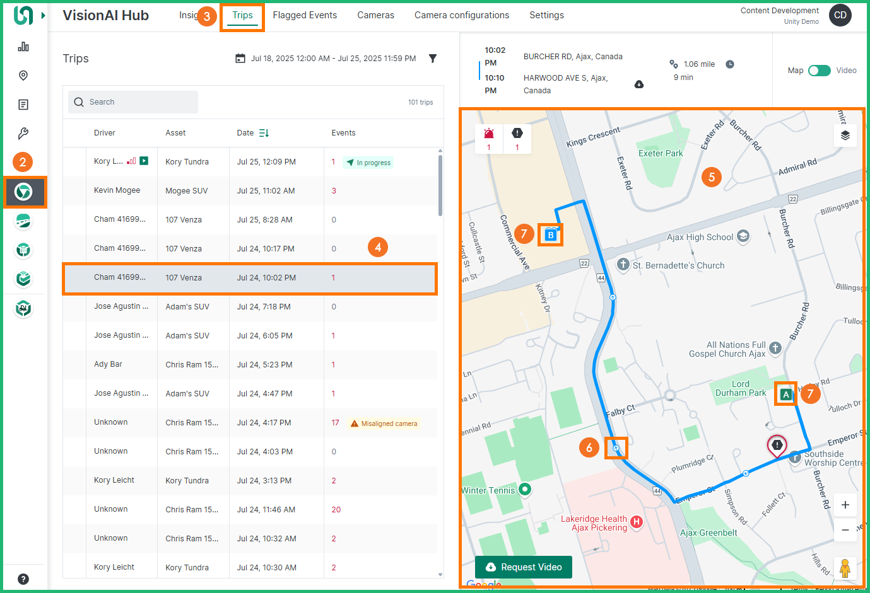Open the wrench maintenance icon in sidebar
This screenshot has height=593, width=870.
click(x=23, y=133)
